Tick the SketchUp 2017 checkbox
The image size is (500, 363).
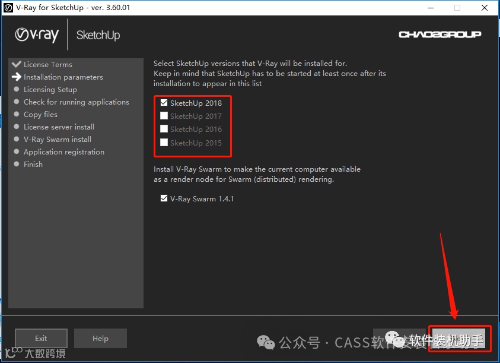(164, 116)
